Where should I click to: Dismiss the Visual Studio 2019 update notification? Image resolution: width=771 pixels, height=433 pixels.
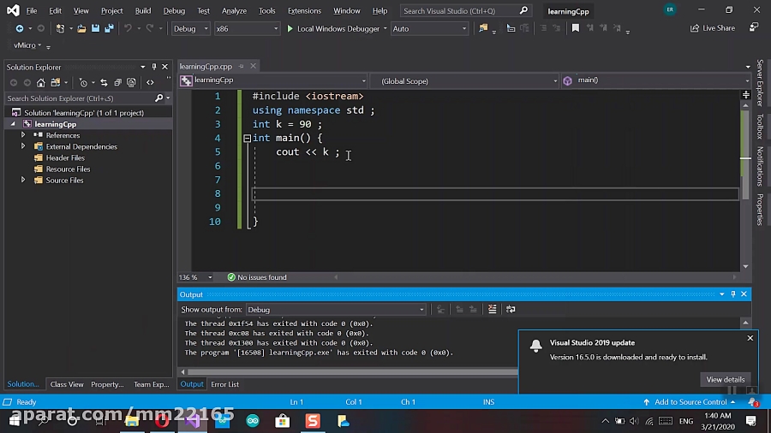pyautogui.click(x=750, y=338)
